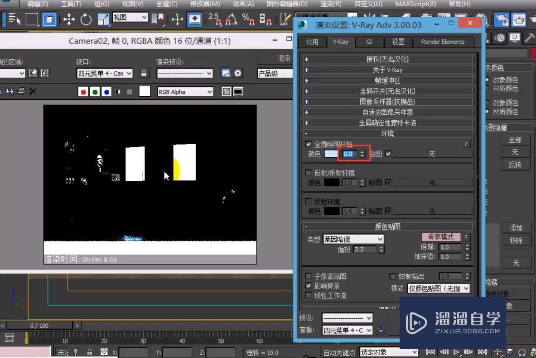Open the 渲染(R) menu
536x358 pixels.
point(331,4)
